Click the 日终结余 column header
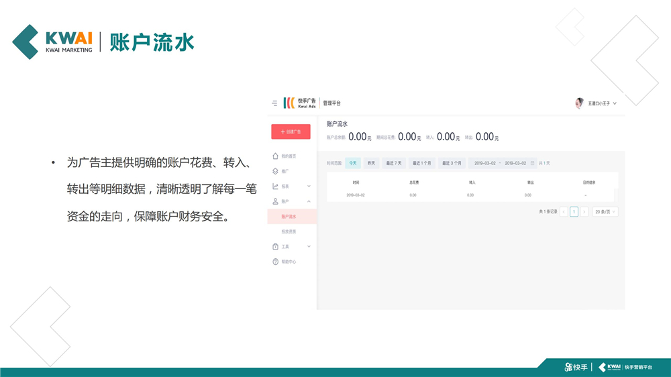 [589, 182]
